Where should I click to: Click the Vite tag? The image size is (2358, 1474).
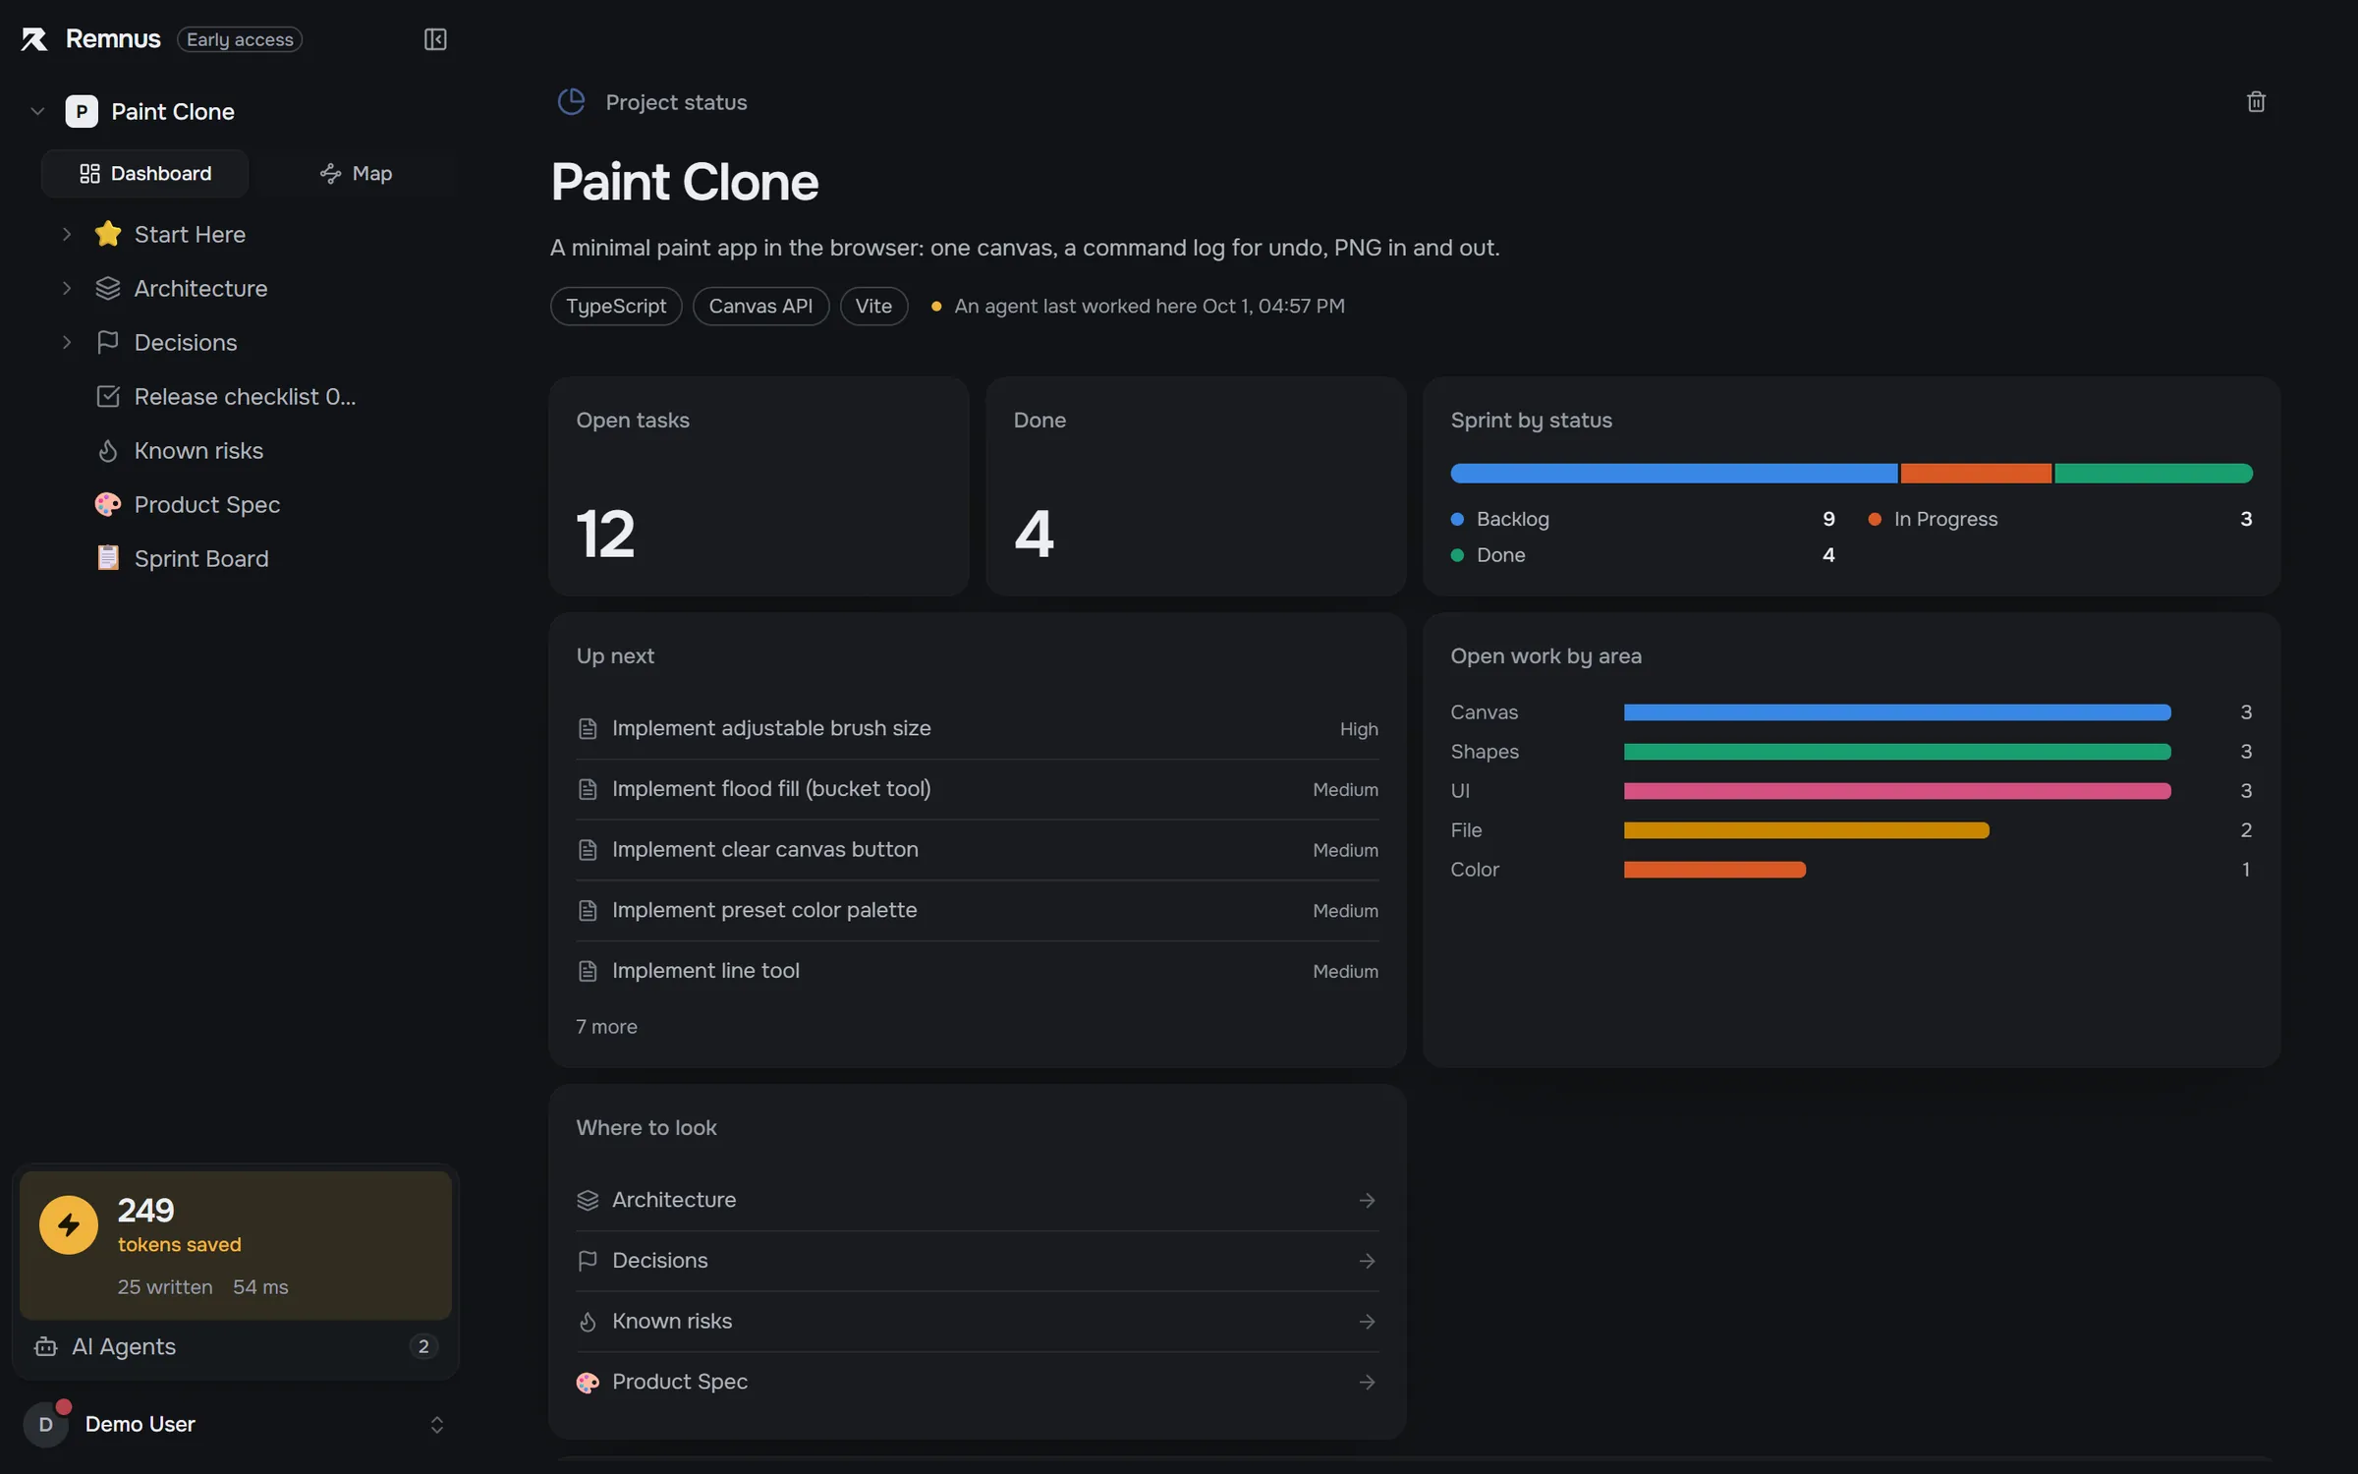tap(873, 306)
